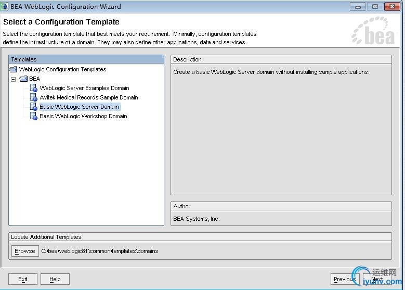Click the Description panel header
Viewport: 405px width, 290px height.
point(281,59)
